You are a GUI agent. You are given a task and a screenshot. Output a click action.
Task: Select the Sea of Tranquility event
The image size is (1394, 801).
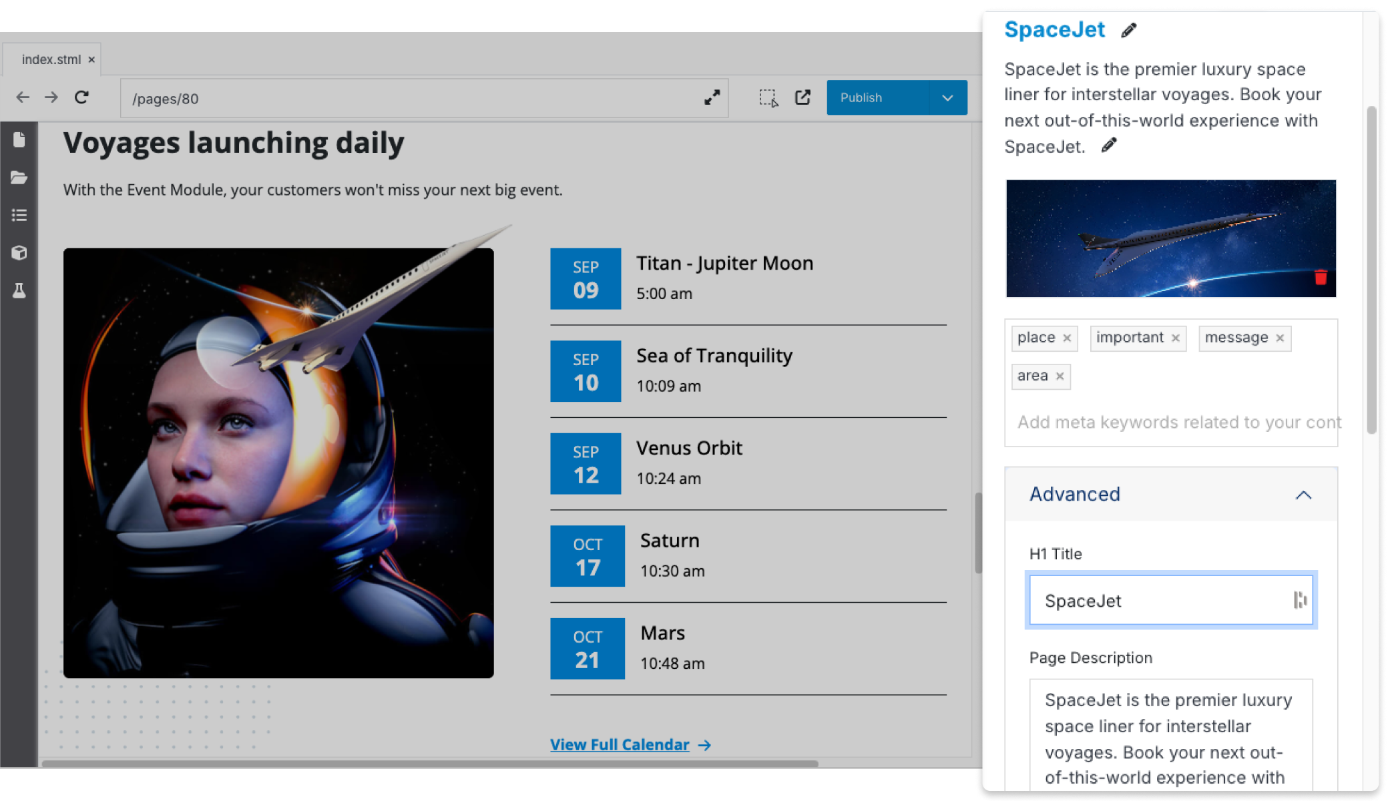point(714,356)
